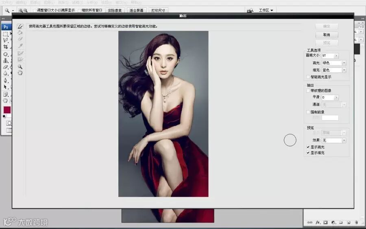366x229 pixels.
Task: Open 画笔大小 slider arrow
Action: tap(336, 56)
